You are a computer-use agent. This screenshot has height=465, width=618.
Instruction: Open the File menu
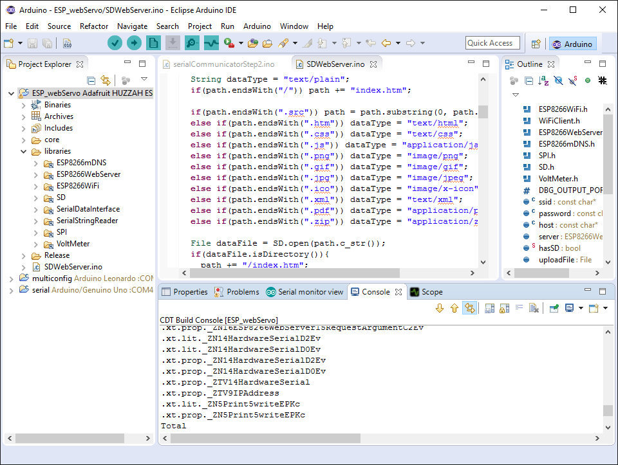pyautogui.click(x=11, y=26)
